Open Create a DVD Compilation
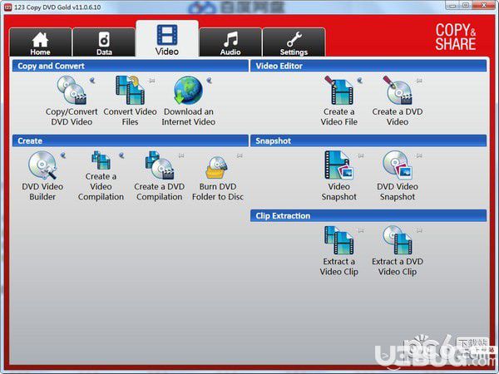Viewport: 499px width, 374px height. [x=160, y=176]
